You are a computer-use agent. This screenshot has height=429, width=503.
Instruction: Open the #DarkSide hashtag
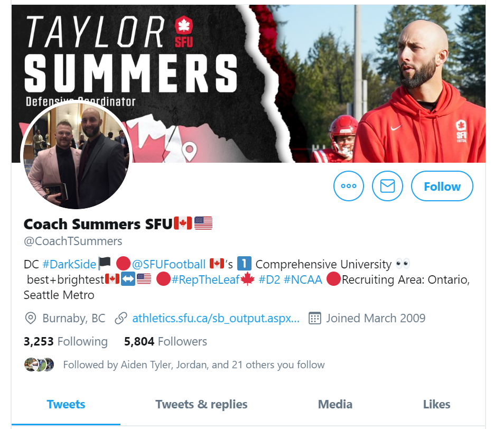69,264
